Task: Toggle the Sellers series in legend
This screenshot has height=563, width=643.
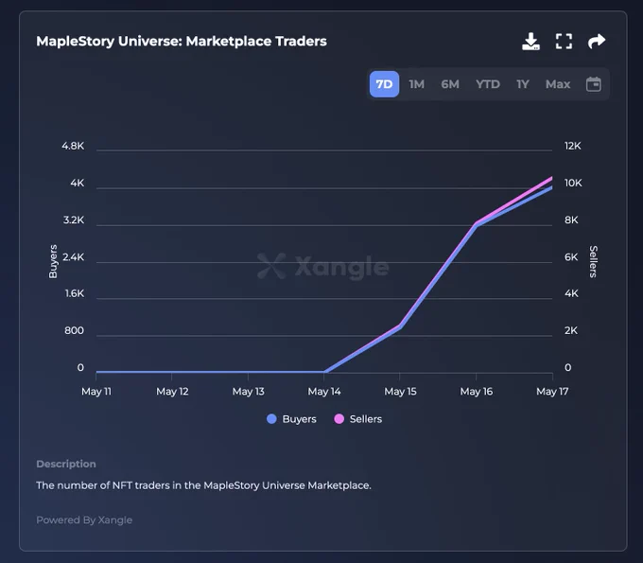Action: (358, 419)
